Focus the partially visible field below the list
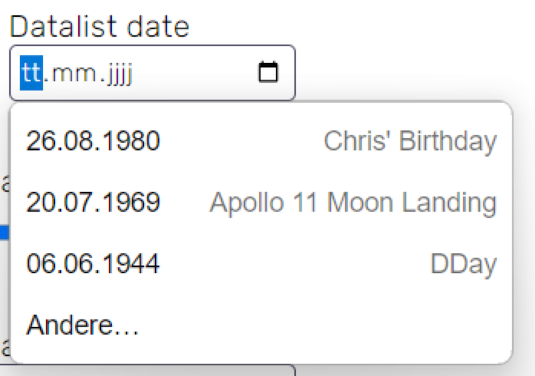The width and height of the screenshot is (535, 376). coord(147,370)
